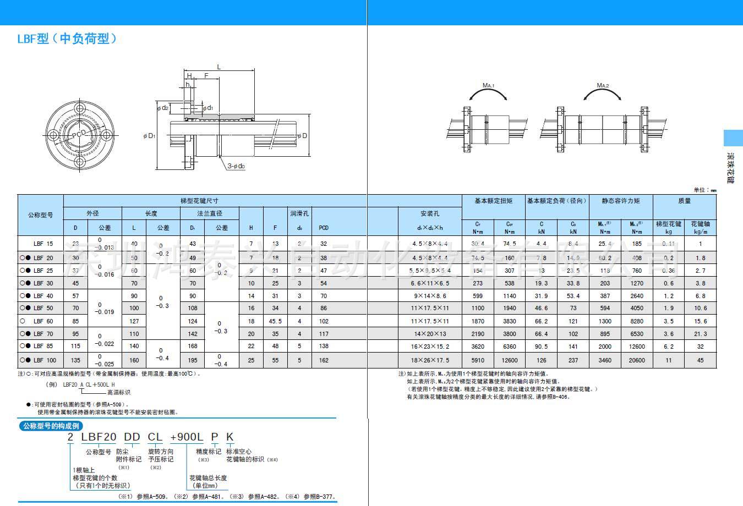Click the "旋转方向予压标记" label

(161, 456)
